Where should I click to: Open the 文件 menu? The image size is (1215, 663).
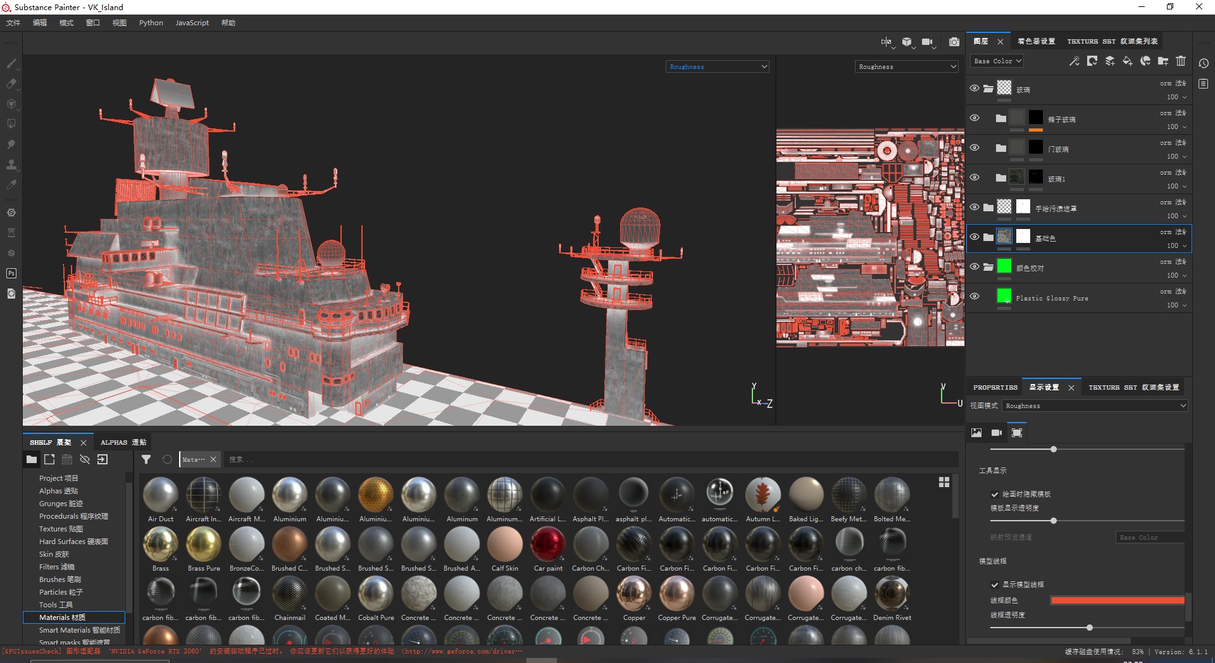13,23
